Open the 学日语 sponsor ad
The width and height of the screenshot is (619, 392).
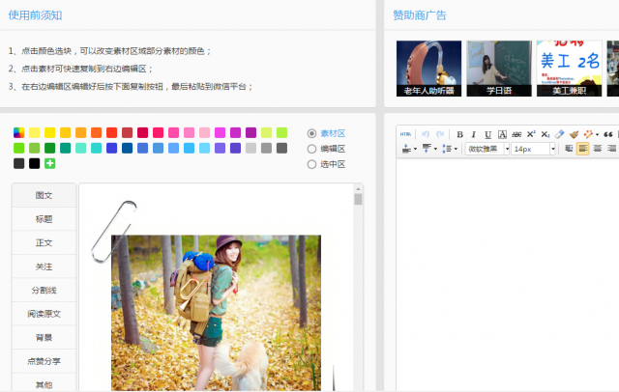coord(499,69)
